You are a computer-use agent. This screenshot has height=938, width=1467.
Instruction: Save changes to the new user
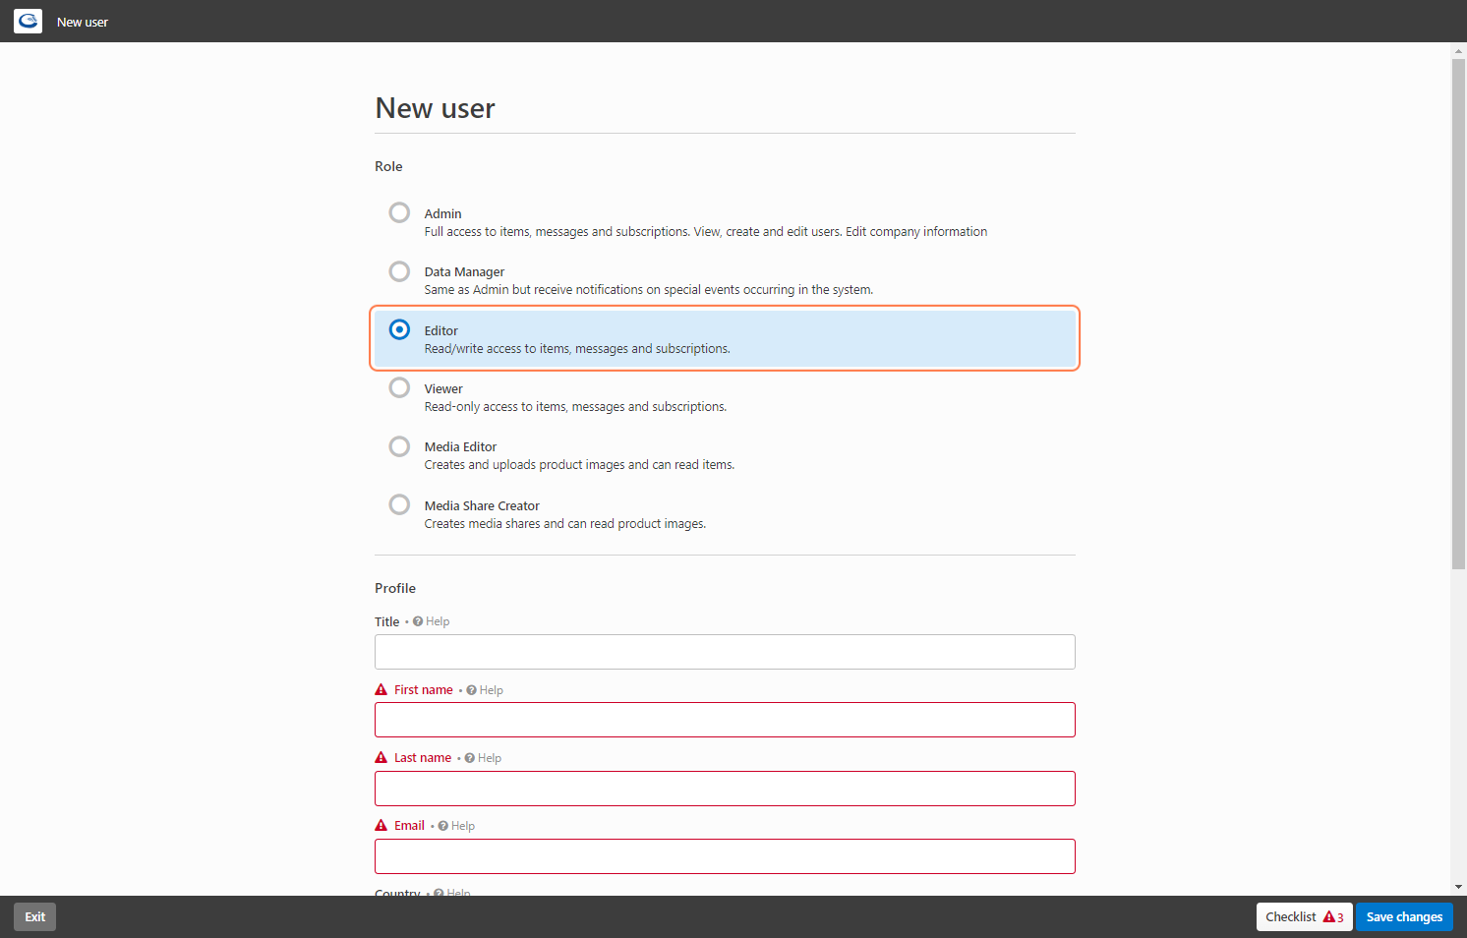[1404, 916]
